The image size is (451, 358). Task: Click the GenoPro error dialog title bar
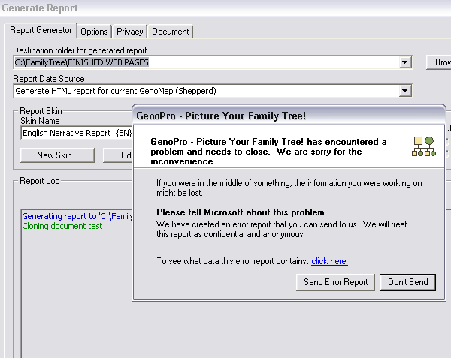click(x=286, y=116)
